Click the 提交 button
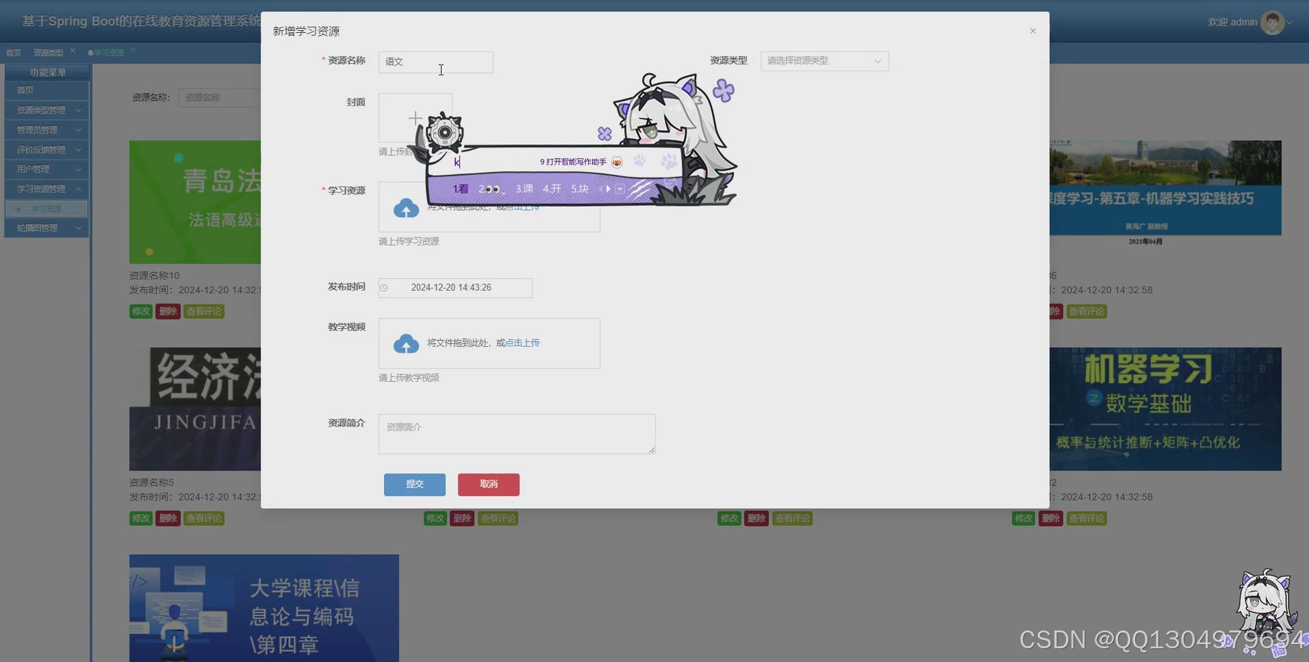 coord(415,484)
